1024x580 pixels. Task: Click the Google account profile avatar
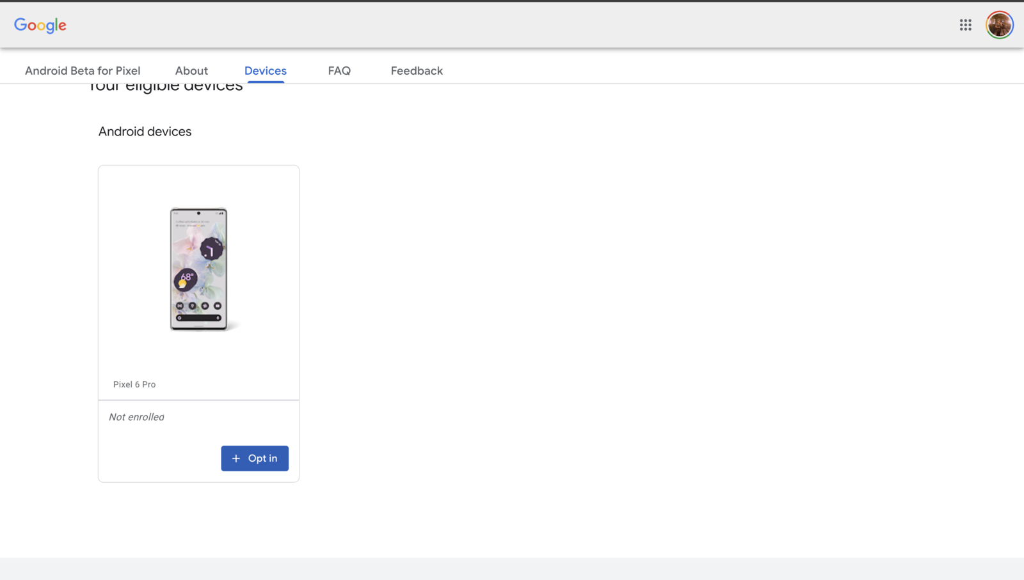click(x=998, y=25)
